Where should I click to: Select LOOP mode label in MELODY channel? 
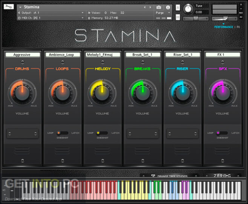pos(90,133)
